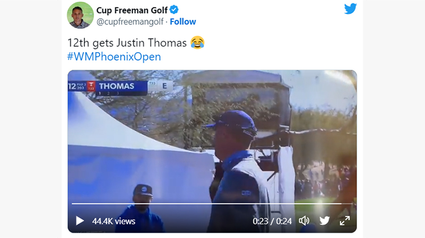Expand the video to fullscreen
This screenshot has height=238, width=425.
click(345, 220)
